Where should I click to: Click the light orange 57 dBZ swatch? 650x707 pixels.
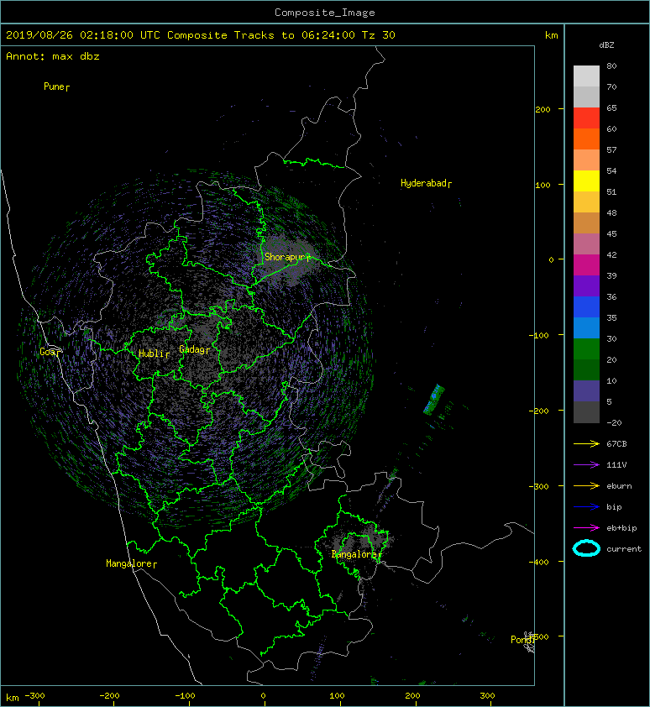click(586, 160)
